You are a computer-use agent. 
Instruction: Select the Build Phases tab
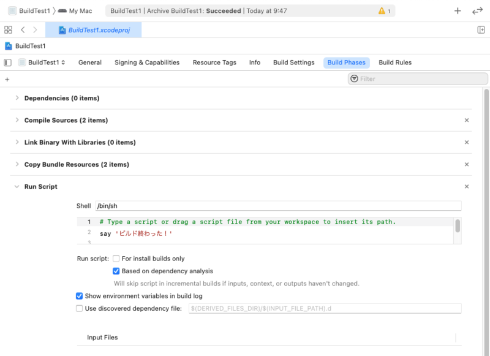point(346,62)
